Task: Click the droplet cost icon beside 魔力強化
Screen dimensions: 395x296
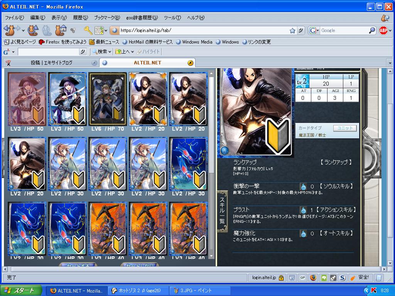Action: pos(304,234)
